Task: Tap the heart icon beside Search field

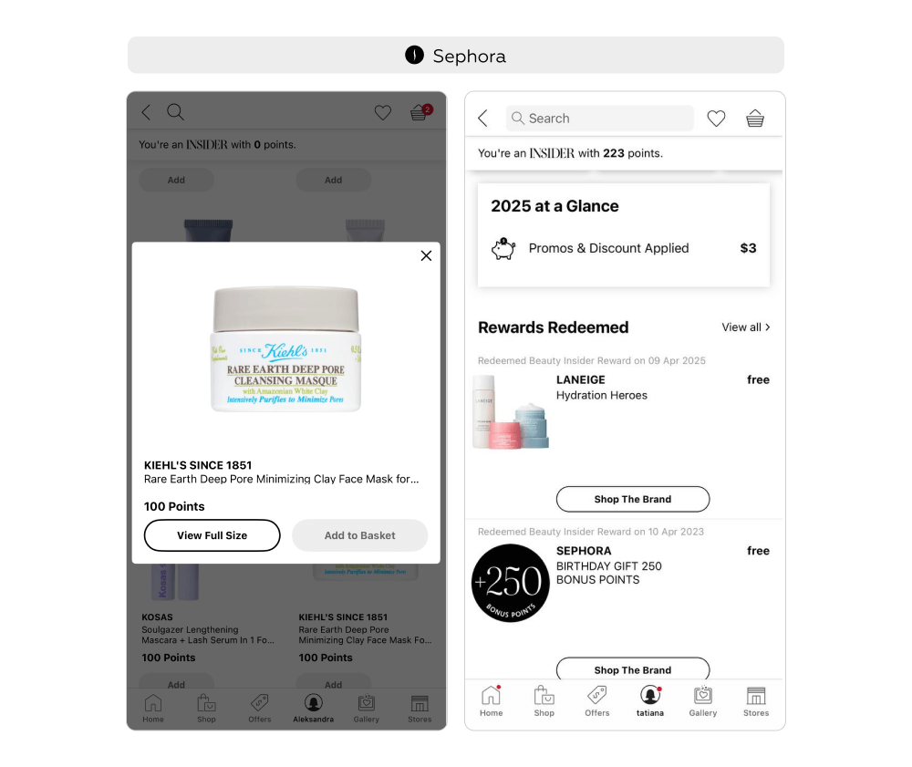Action: point(716,119)
